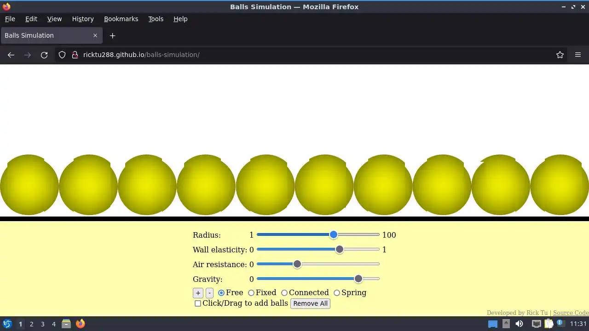Open the tracking protection shield icon

click(62, 55)
